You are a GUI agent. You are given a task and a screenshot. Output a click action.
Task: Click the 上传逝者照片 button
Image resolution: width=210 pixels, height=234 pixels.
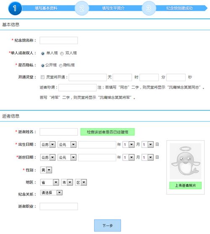click(x=185, y=186)
